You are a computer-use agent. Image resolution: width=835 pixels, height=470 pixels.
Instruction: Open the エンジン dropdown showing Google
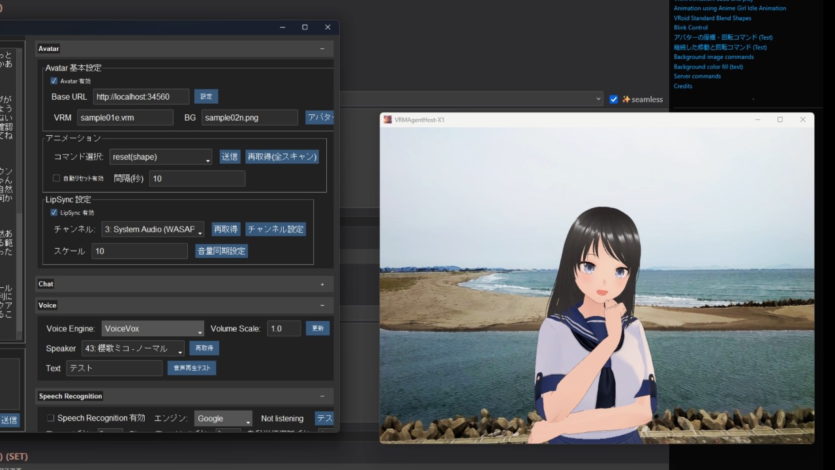coord(223,418)
